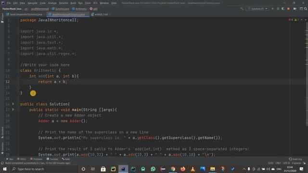
Task: Click the window layout icon by search
Action: pos(301,9)
